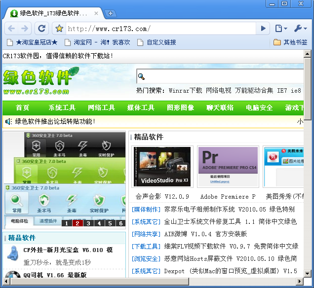Click the VideoStudio Pro X3 thumbnail
Image resolution: width=314 pixels, height=288 pixels.
pos(162,167)
